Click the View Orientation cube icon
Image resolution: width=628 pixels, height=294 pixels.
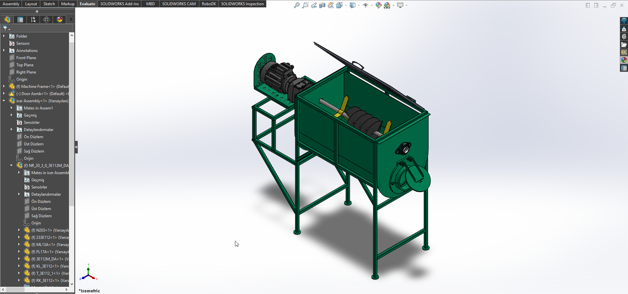(339, 5)
